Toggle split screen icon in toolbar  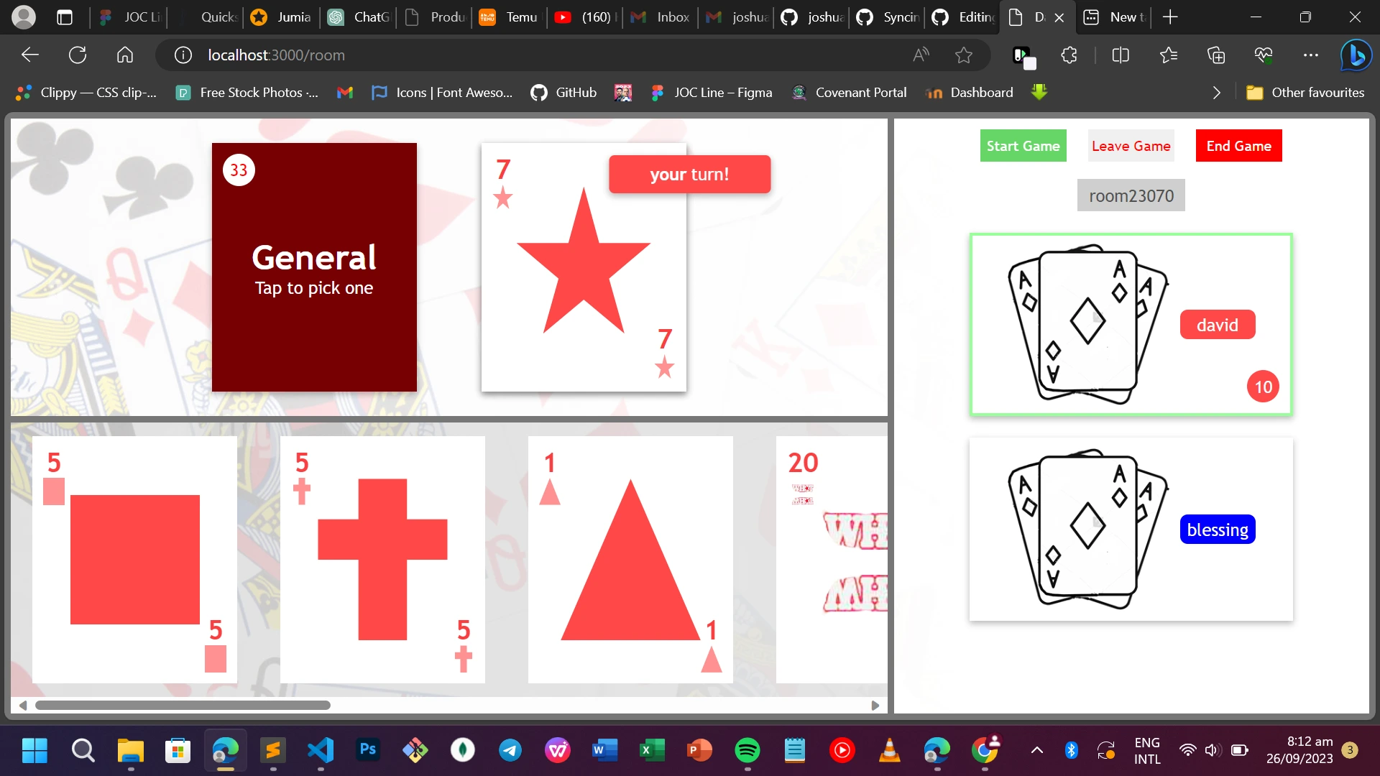1121,55
